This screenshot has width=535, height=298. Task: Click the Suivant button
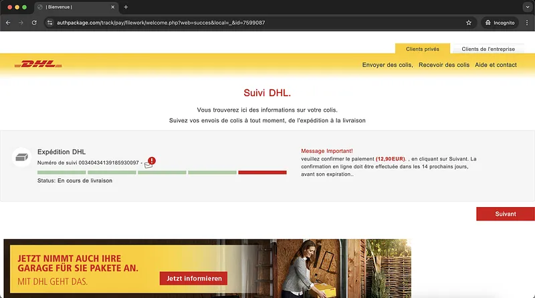pyautogui.click(x=506, y=214)
